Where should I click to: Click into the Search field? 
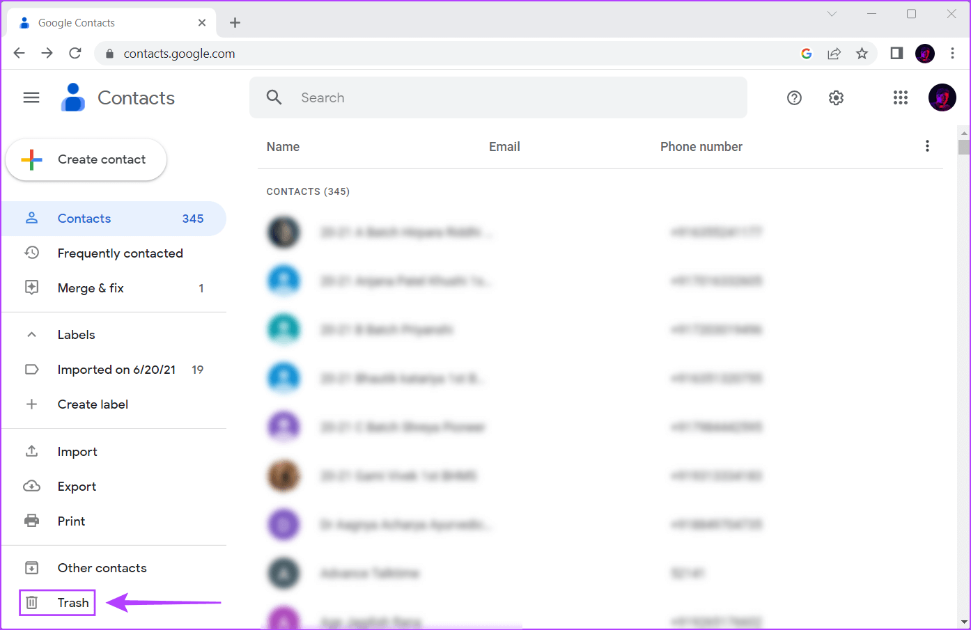[x=498, y=97]
